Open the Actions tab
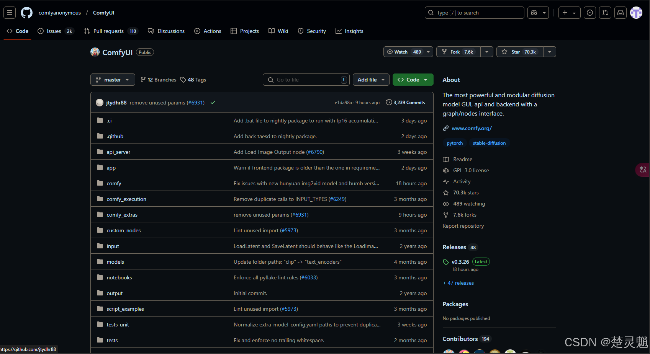 (x=208, y=31)
